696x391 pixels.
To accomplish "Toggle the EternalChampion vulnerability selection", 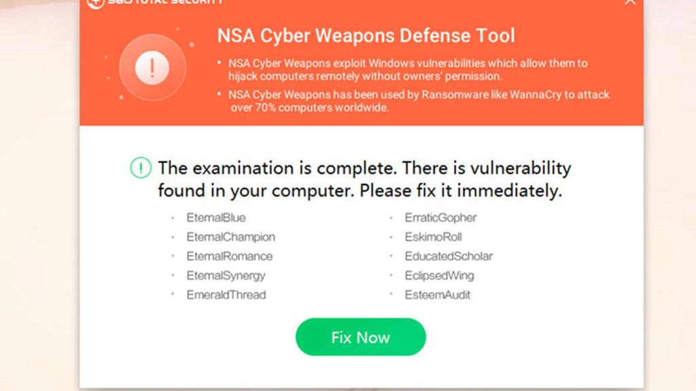I will pyautogui.click(x=232, y=237).
